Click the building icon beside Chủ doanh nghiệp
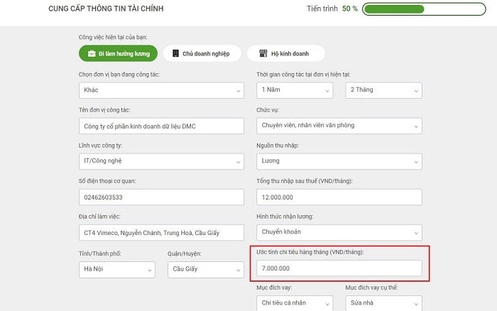This screenshot has width=497, height=311. coord(175,53)
